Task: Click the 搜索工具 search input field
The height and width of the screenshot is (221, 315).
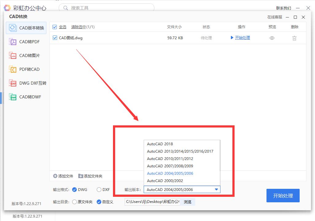Action: (106, 8)
